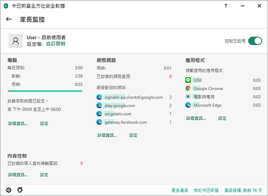
Task: Open 詳細資訊 under 網際網路 section
Action: pyautogui.click(x=107, y=135)
